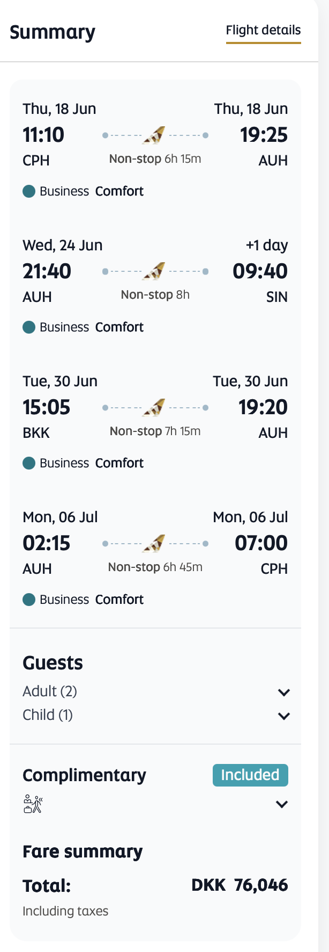Select the Summary heading
The height and width of the screenshot is (952, 329).
pyautogui.click(x=53, y=32)
